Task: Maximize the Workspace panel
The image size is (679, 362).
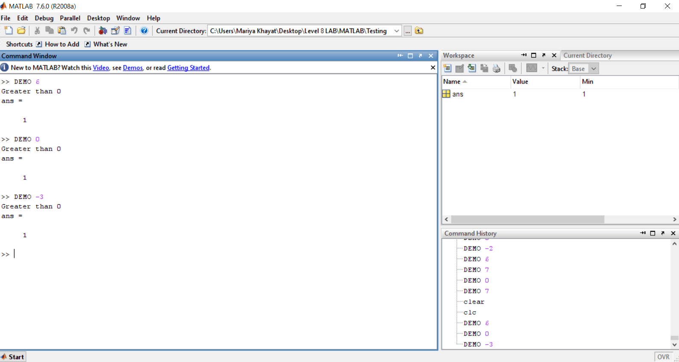Action: pos(534,55)
